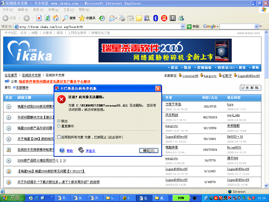
Task: Open the Back button history dropdown arrow
Action: 19,18
